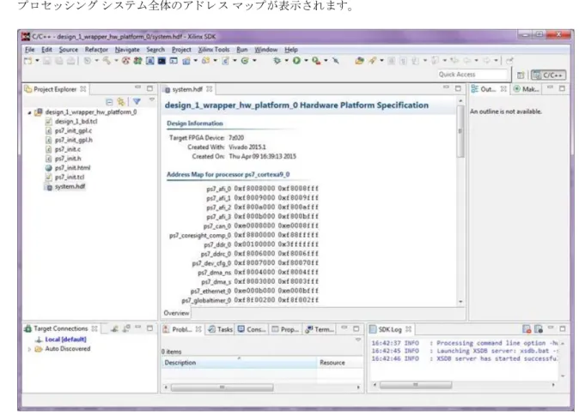The image size is (579, 415).
Task: Close the Project Explorer view tab
Action: pos(83,89)
